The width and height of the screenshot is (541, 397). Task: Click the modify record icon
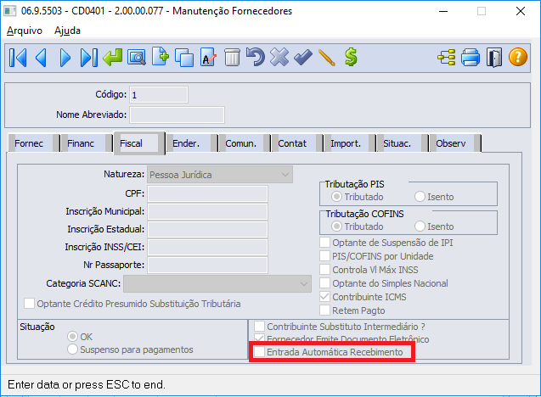(208, 58)
